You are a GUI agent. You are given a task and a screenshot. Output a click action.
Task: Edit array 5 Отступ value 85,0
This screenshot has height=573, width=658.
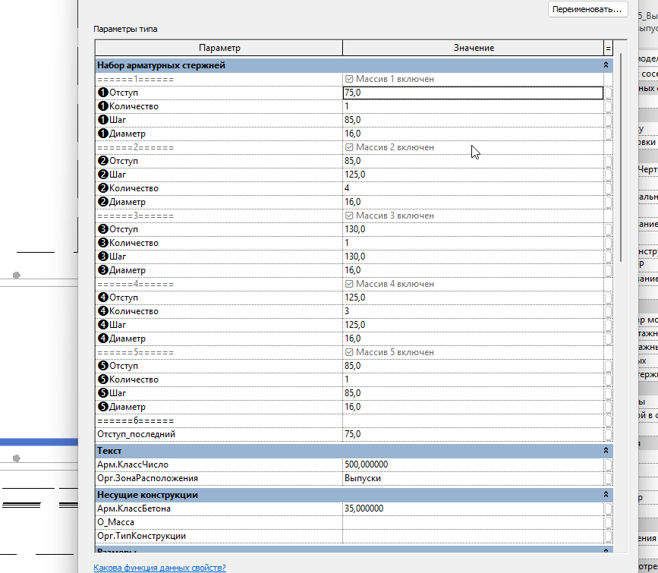click(473, 366)
